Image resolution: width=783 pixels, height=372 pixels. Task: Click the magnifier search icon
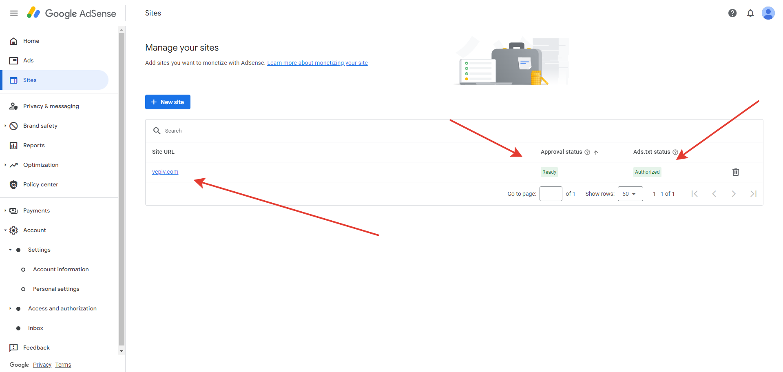click(157, 131)
